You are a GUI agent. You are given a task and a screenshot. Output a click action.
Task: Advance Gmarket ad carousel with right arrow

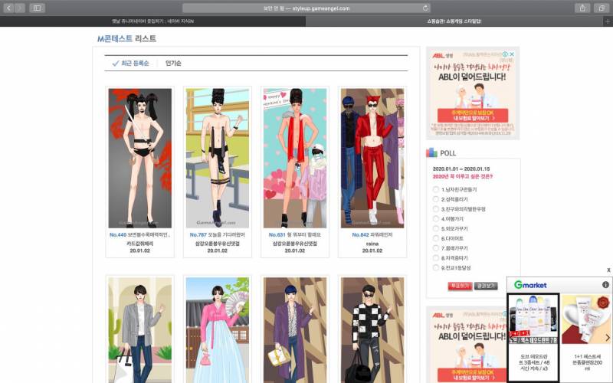pyautogui.click(x=607, y=338)
